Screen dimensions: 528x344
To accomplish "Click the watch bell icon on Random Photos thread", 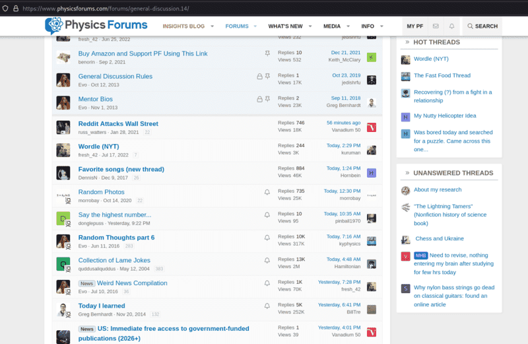I will pos(267,192).
